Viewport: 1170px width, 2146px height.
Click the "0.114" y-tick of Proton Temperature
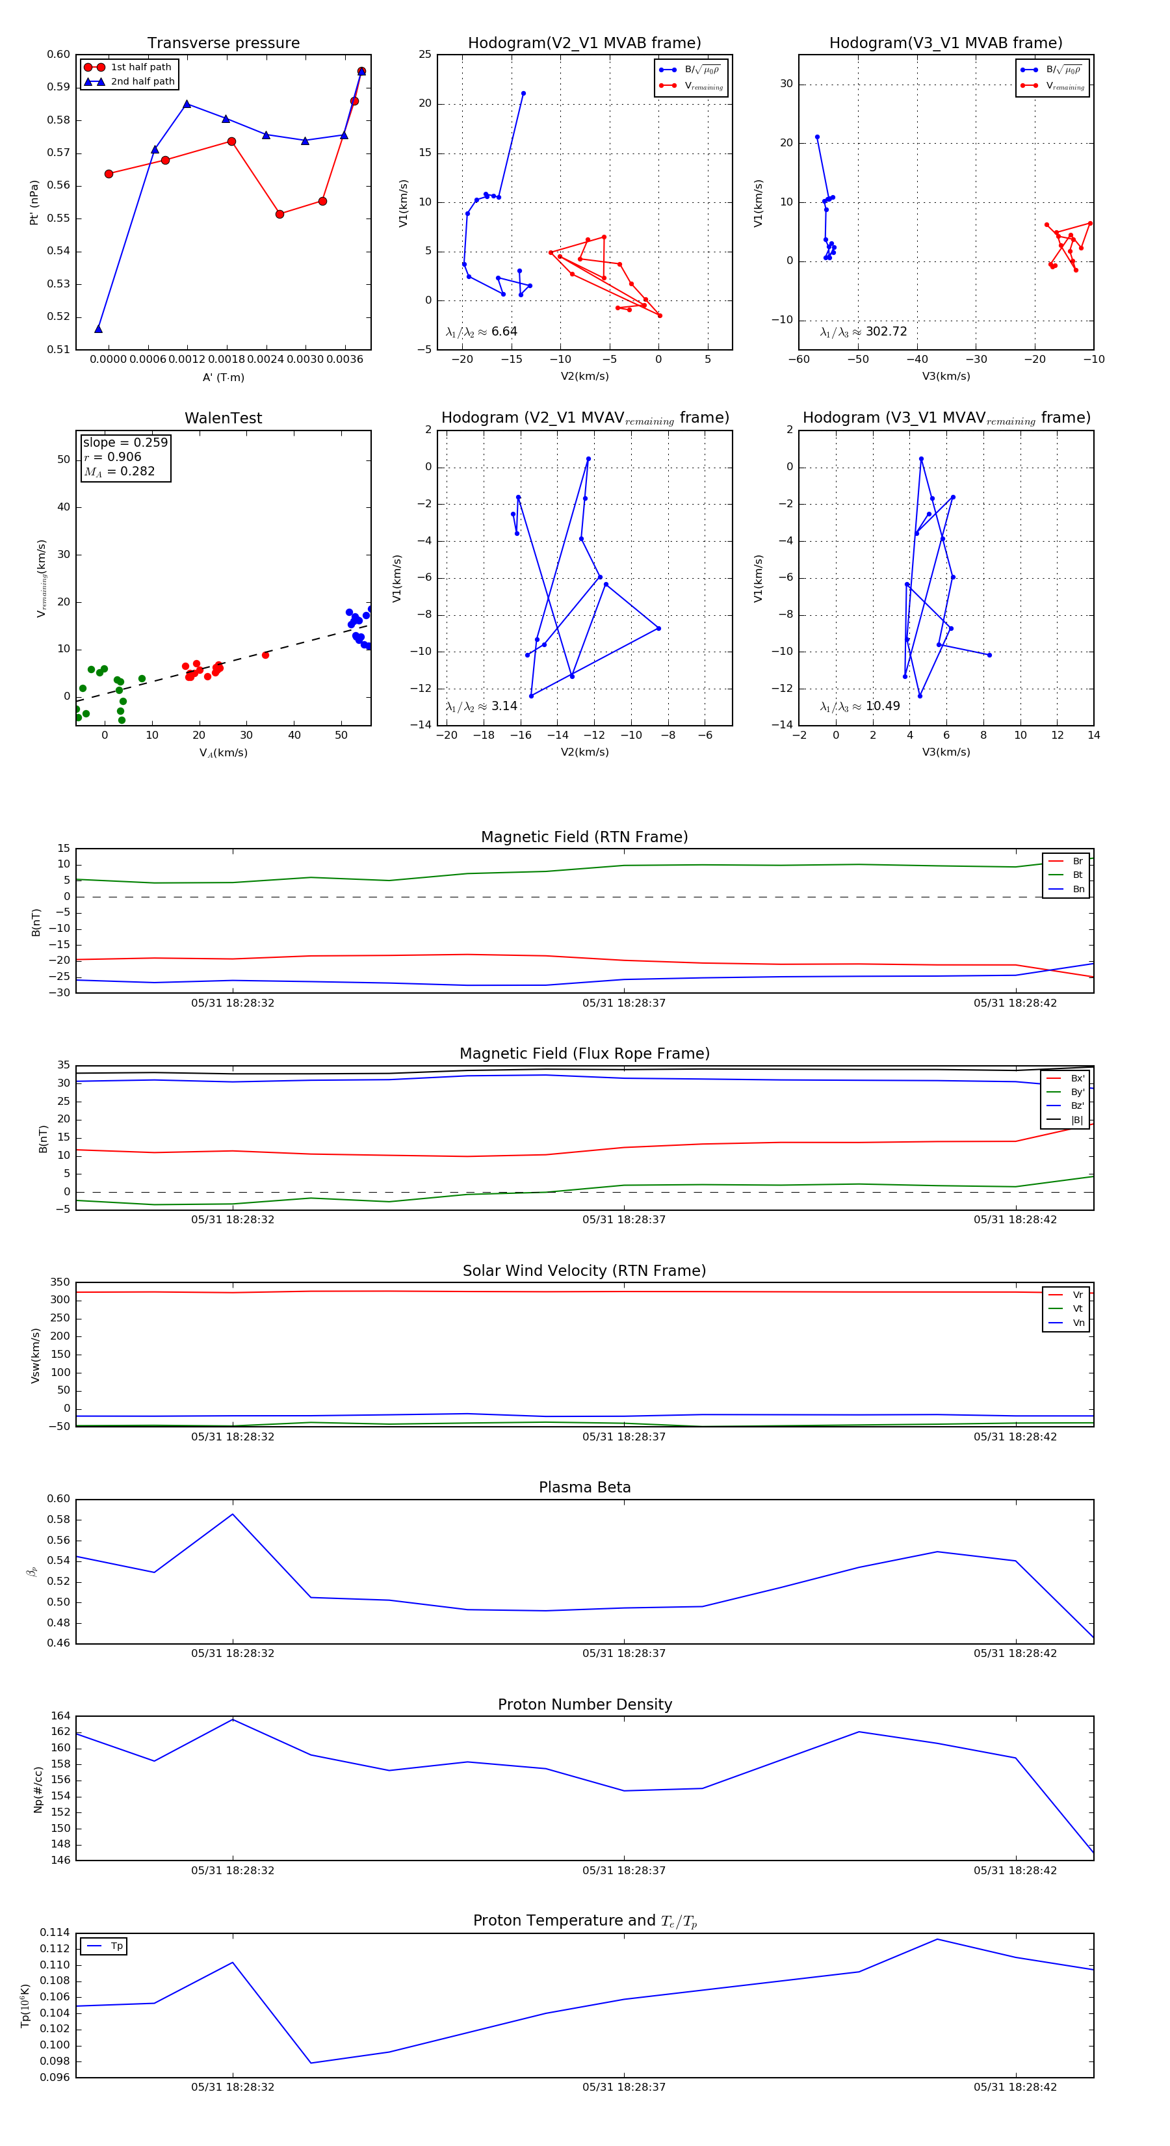(55, 1932)
